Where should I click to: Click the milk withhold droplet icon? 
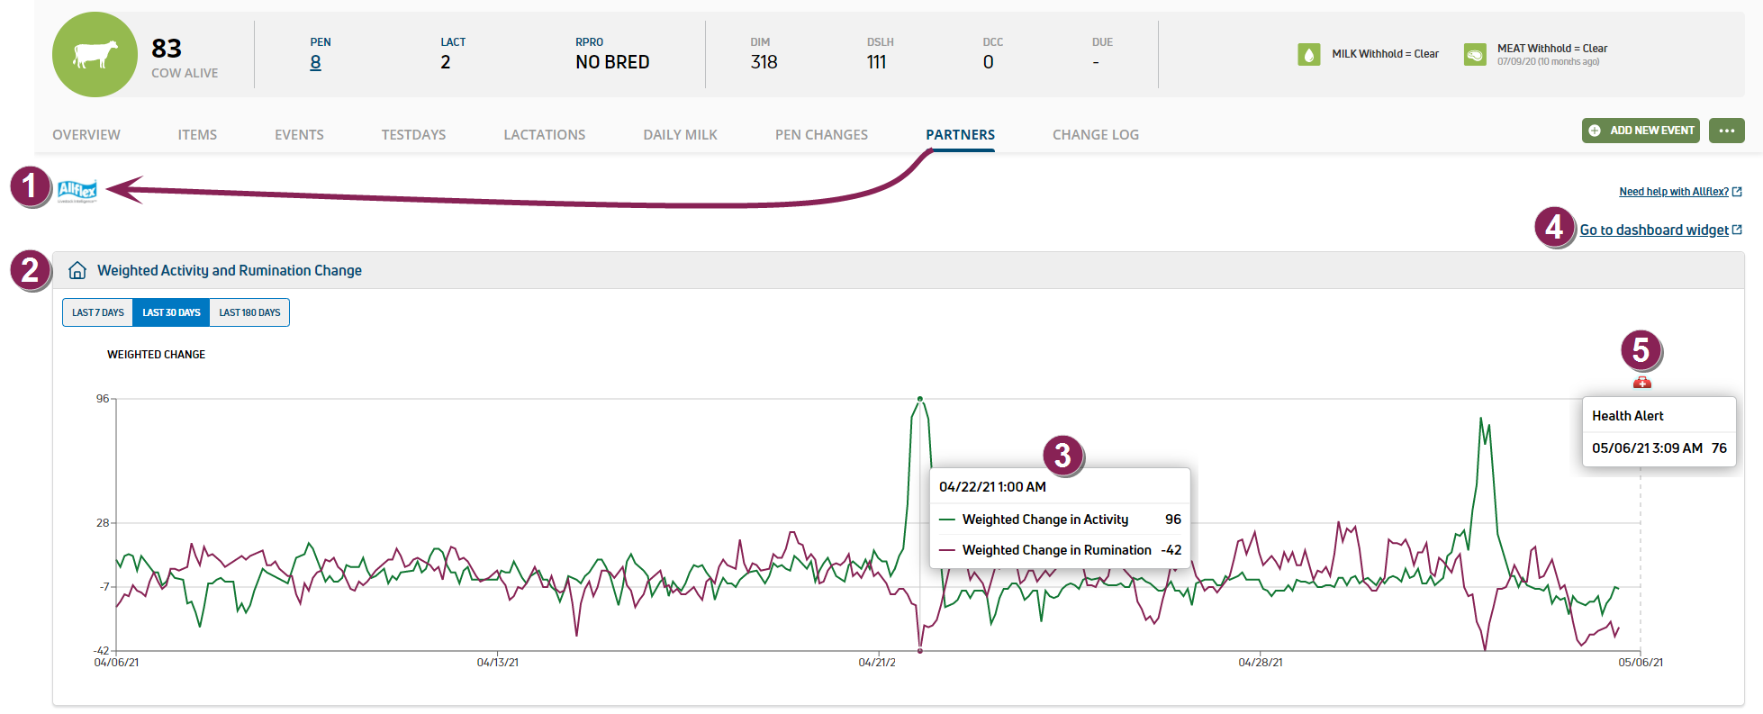pos(1308,55)
